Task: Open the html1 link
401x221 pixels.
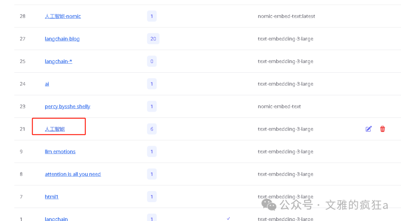Action: click(x=52, y=197)
